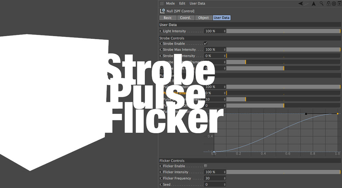This screenshot has height=188, width=342.
Task: Click the back arrow in Attribute Manager
Action: [x=301, y=3]
